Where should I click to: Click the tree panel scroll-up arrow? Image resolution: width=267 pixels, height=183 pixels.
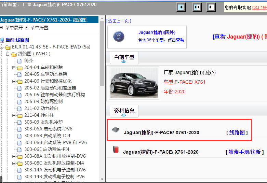[102, 18]
